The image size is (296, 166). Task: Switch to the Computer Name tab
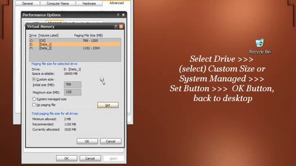pos(57,3)
